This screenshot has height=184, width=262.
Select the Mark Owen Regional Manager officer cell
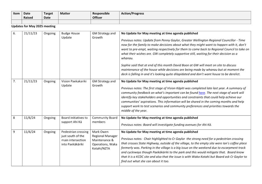pyautogui.click(x=103, y=141)
